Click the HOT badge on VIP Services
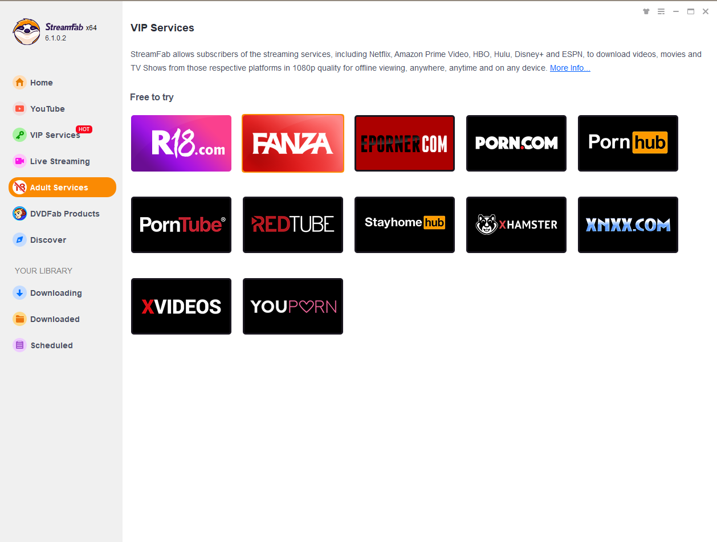The width and height of the screenshot is (717, 542). pyautogui.click(x=84, y=129)
